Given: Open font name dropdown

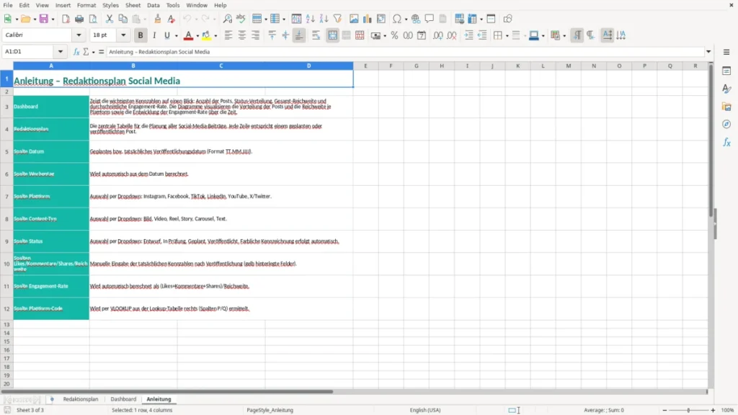Looking at the screenshot, I should [x=79, y=35].
